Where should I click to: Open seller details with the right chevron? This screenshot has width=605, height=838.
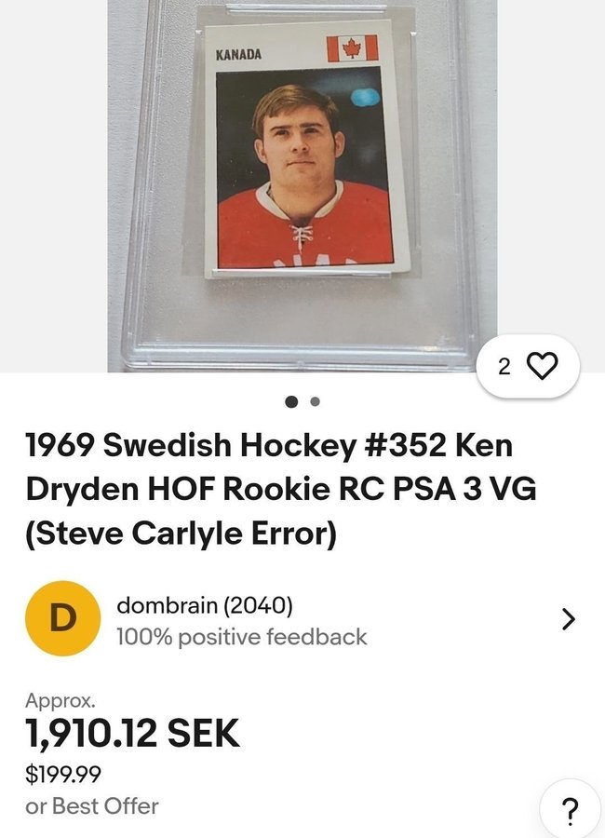[569, 619]
